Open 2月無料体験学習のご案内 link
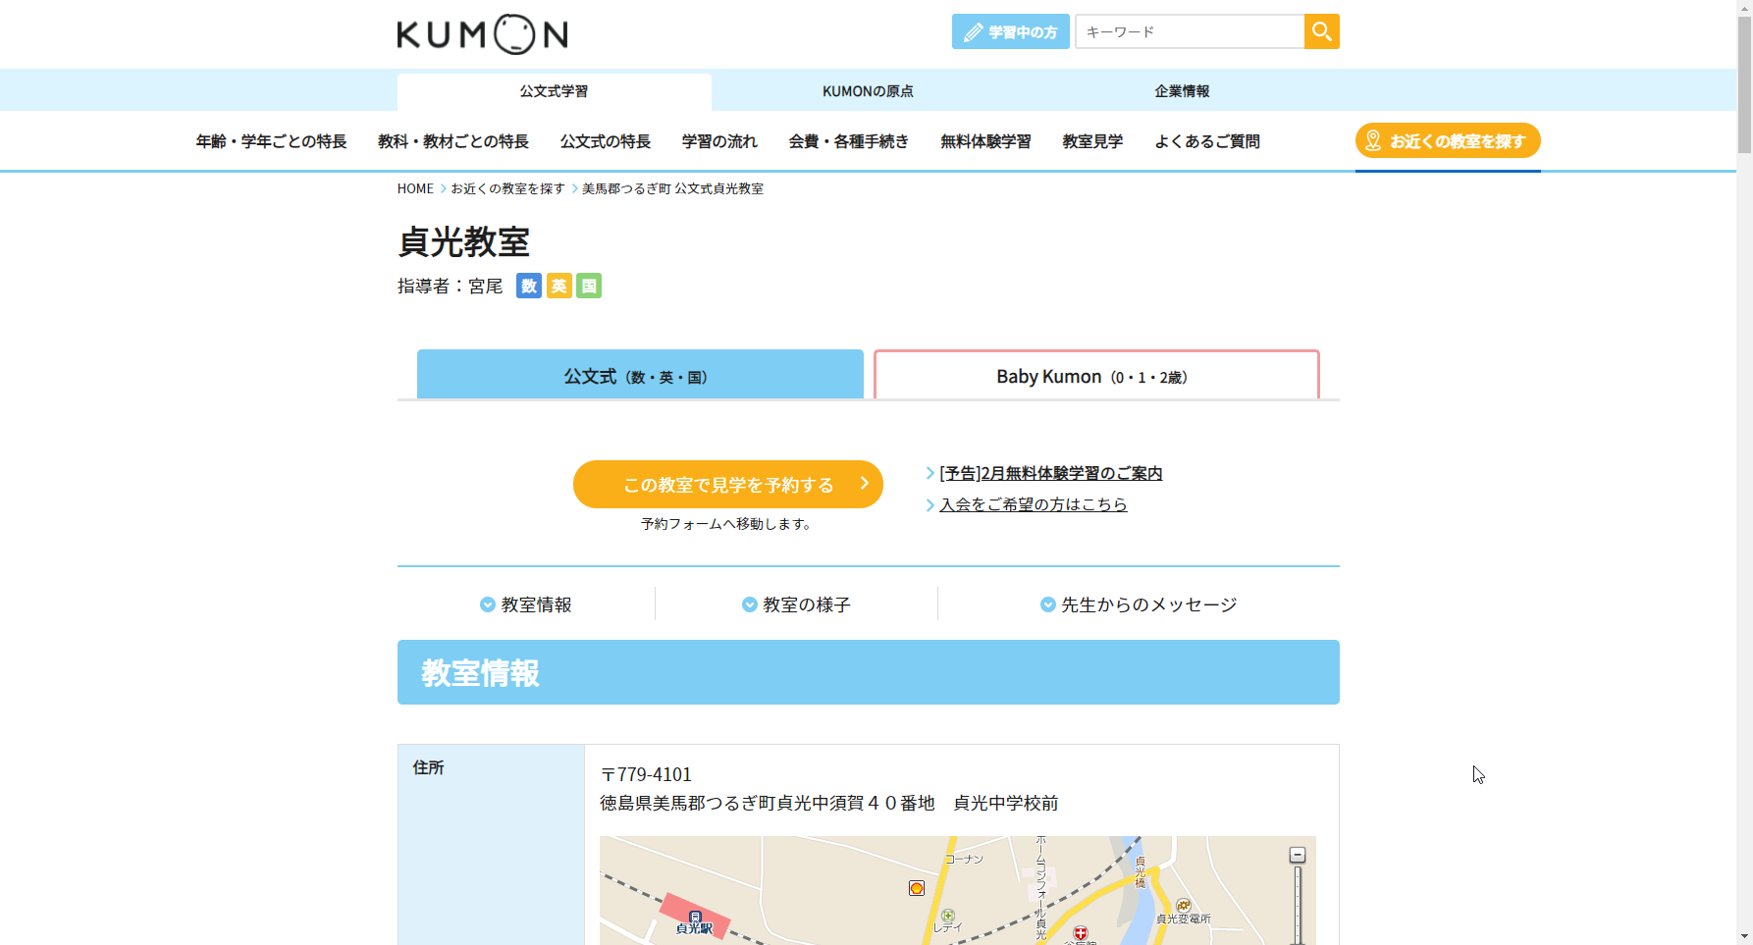1753x945 pixels. [x=1050, y=473]
